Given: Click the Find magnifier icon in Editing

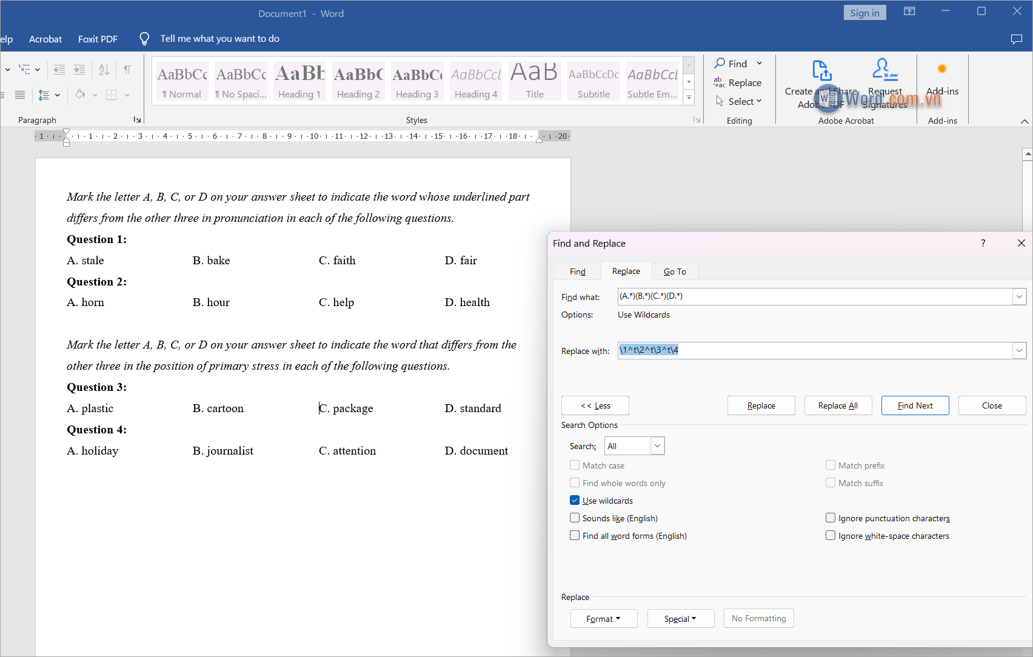Looking at the screenshot, I should 720,63.
